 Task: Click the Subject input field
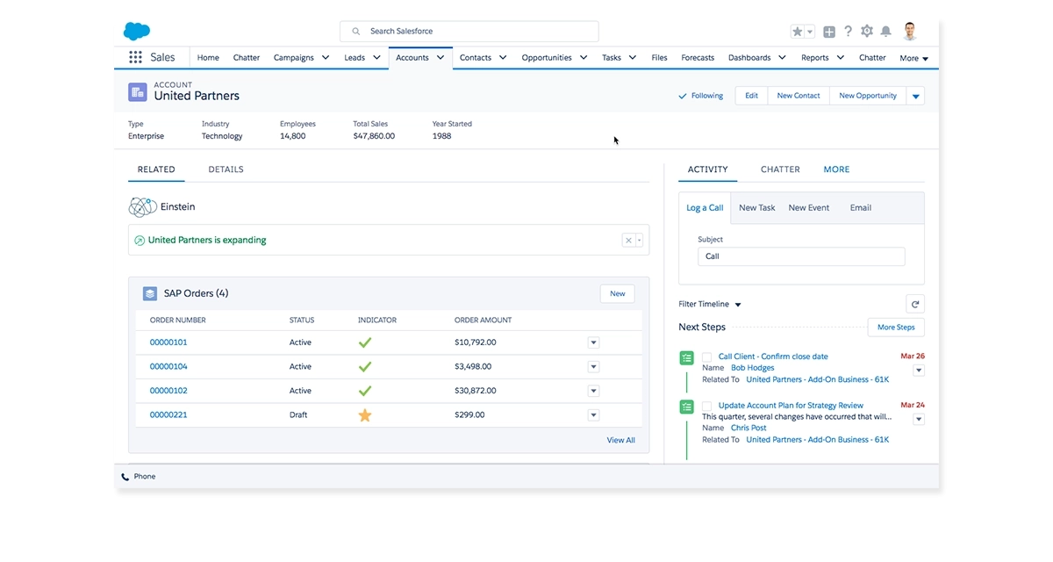800,256
